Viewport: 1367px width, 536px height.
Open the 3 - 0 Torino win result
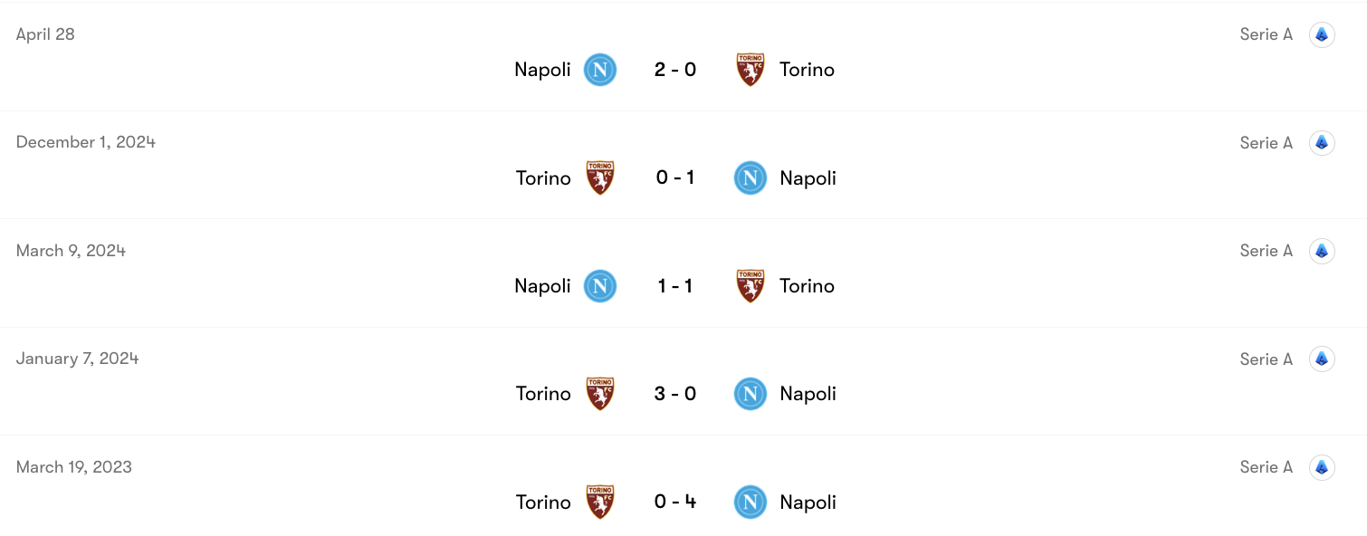[675, 394]
